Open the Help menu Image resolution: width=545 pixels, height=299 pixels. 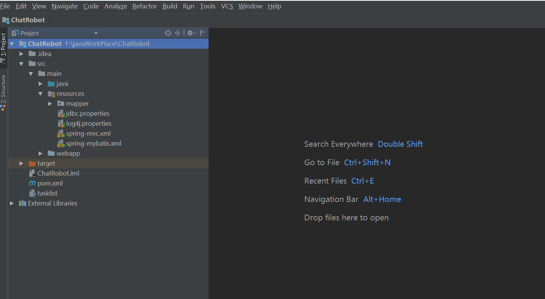[x=274, y=6]
